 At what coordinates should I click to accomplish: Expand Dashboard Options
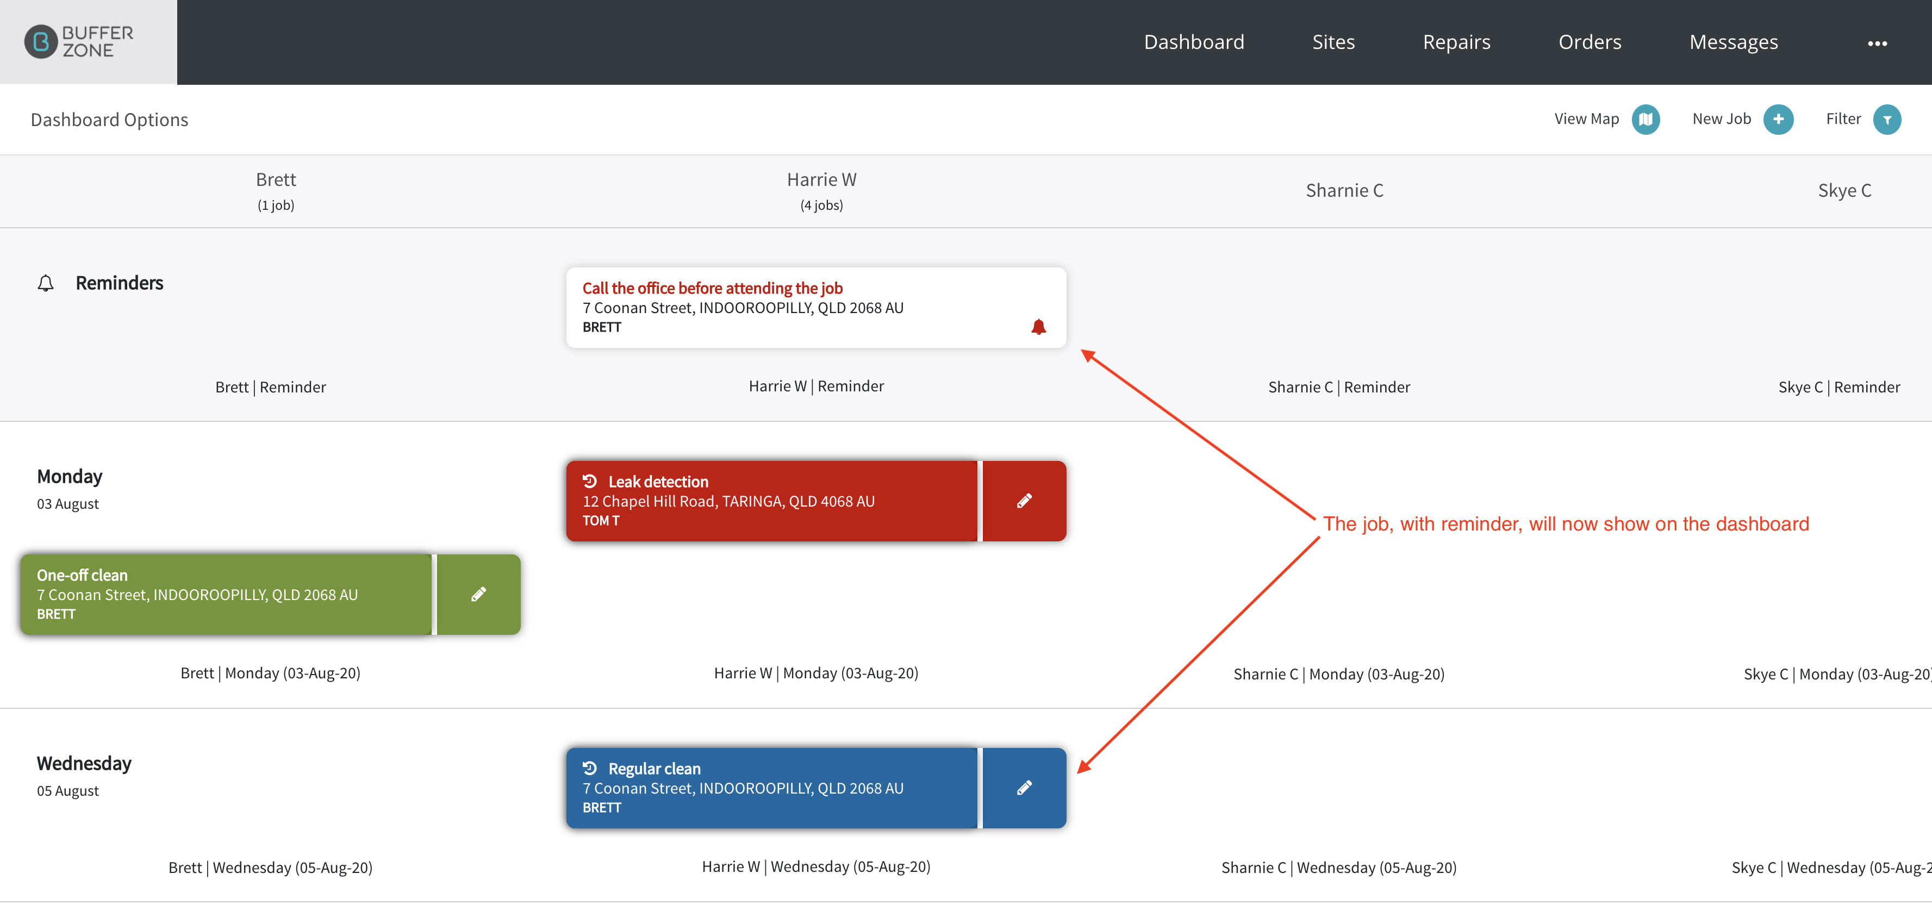[x=109, y=120]
